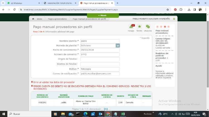Open Microsoft Edge from the taskbar
209x117 pixels.
(86, 114)
